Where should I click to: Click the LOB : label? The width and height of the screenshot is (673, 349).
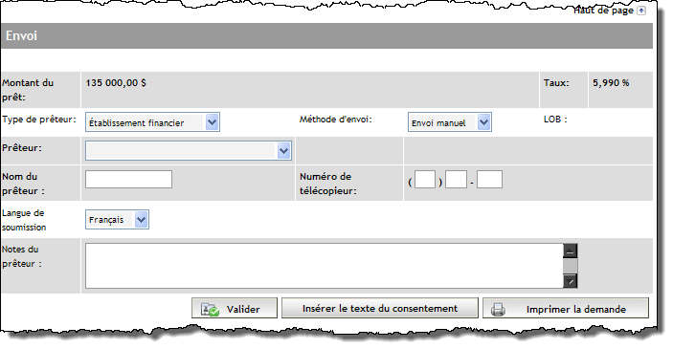(555, 120)
